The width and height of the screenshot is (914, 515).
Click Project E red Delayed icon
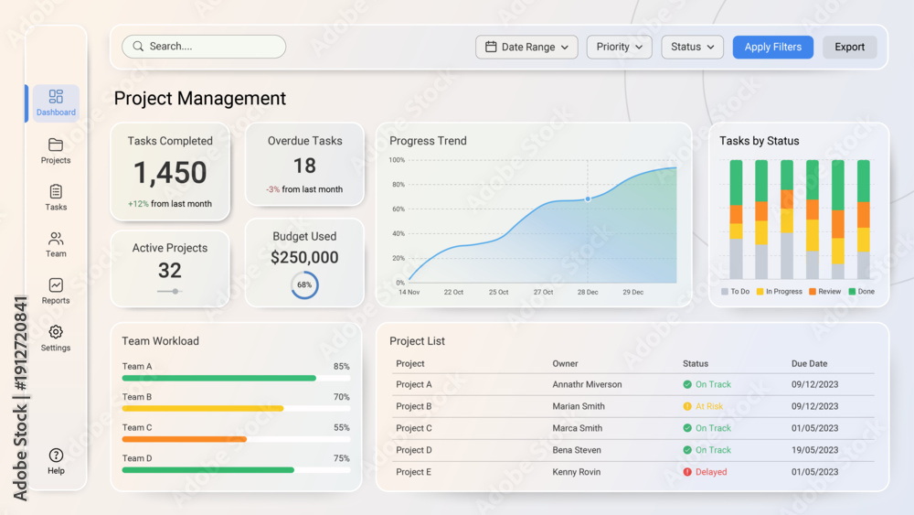tap(687, 472)
